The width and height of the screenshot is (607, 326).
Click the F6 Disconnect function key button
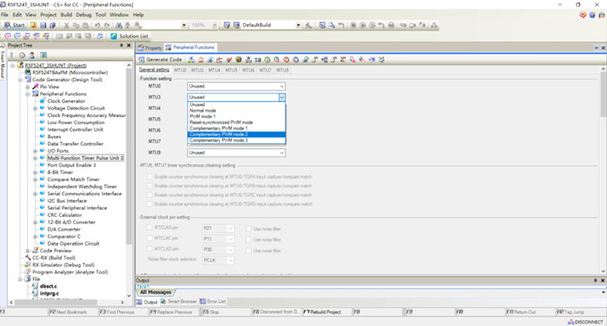[x=277, y=312]
